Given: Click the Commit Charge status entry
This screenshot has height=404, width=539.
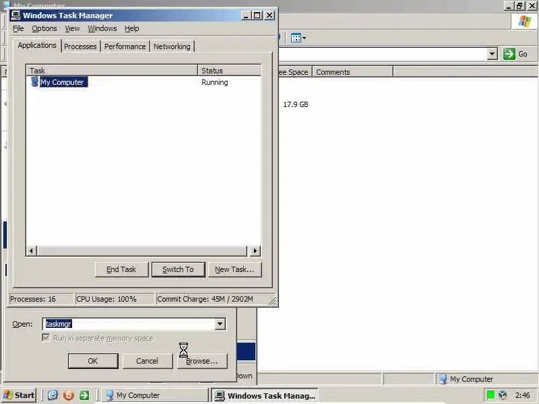Looking at the screenshot, I should click(x=212, y=299).
